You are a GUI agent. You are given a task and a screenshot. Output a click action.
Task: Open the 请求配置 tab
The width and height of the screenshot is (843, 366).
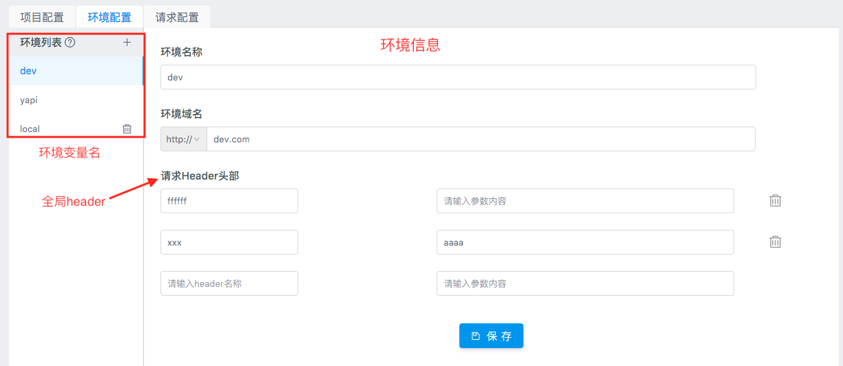pyautogui.click(x=177, y=17)
